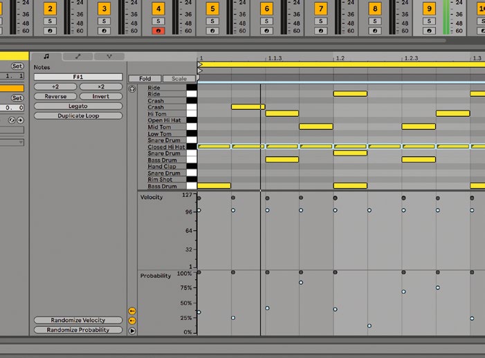This screenshot has width=485, height=358.
Task: Click the 0. 0 value field
Action: [x=12, y=108]
